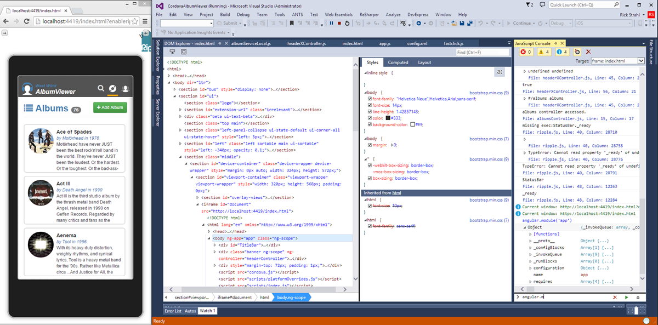Open the artists person icon in AlbumViewer
The height and width of the screenshot is (325, 658).
click(x=125, y=88)
